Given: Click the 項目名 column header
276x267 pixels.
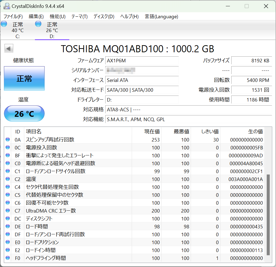Looking at the screenshot, I should point(78,131).
